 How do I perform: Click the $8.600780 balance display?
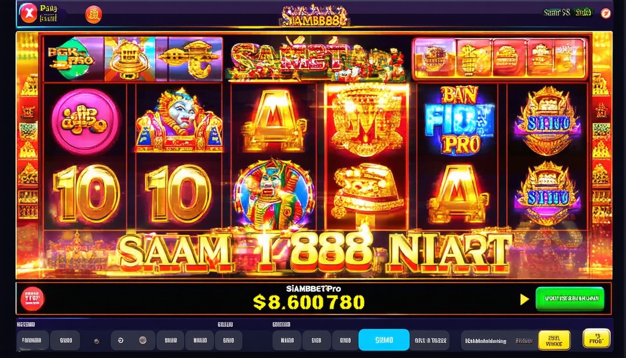coord(309,302)
